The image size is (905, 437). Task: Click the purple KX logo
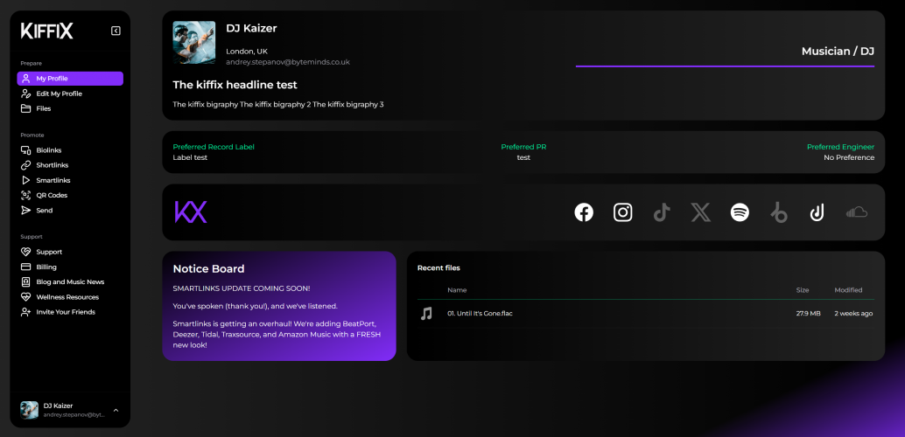(191, 212)
